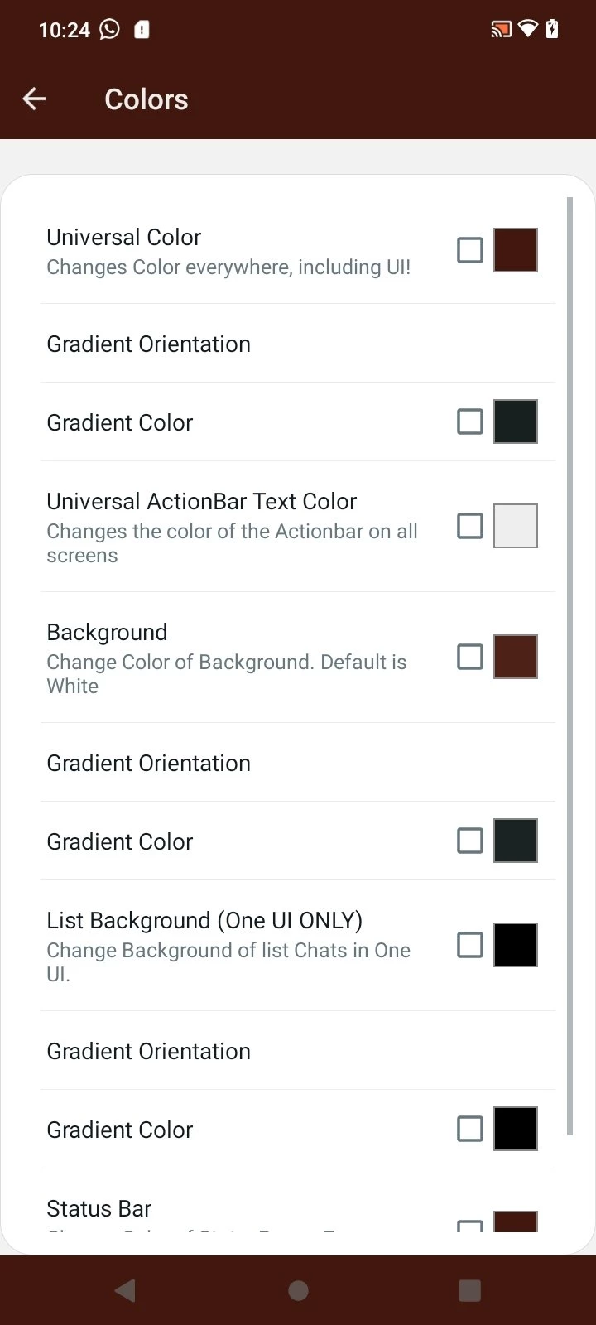This screenshot has height=1325, width=596.
Task: Open Gradient Orientation below List Background
Action: tap(149, 1051)
